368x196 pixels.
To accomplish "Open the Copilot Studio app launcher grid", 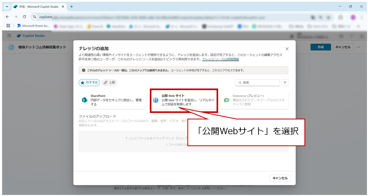I will 9,36.
